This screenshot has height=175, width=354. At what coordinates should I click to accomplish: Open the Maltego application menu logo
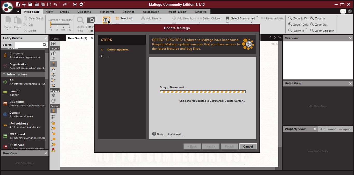[x=7, y=7]
